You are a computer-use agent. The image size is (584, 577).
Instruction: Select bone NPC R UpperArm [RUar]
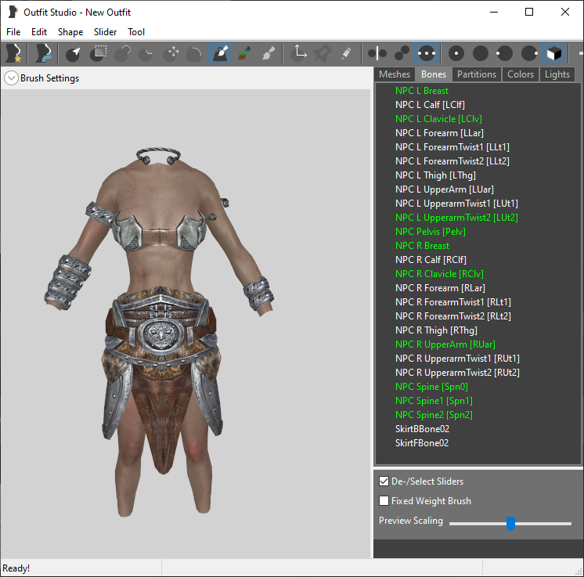click(x=445, y=344)
